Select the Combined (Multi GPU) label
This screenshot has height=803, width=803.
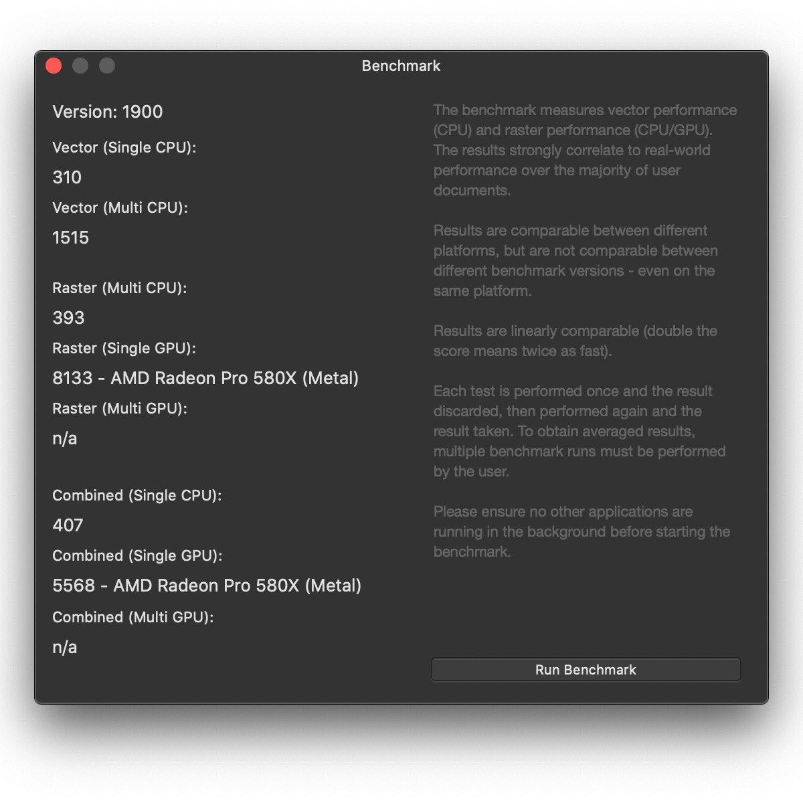tap(133, 618)
